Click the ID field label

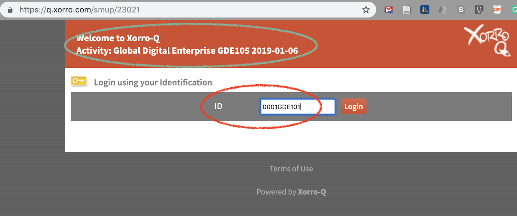pyautogui.click(x=218, y=106)
